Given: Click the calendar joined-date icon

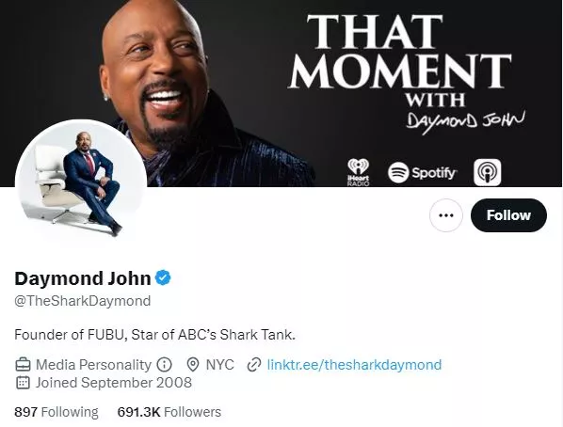Looking at the screenshot, I should (x=23, y=383).
